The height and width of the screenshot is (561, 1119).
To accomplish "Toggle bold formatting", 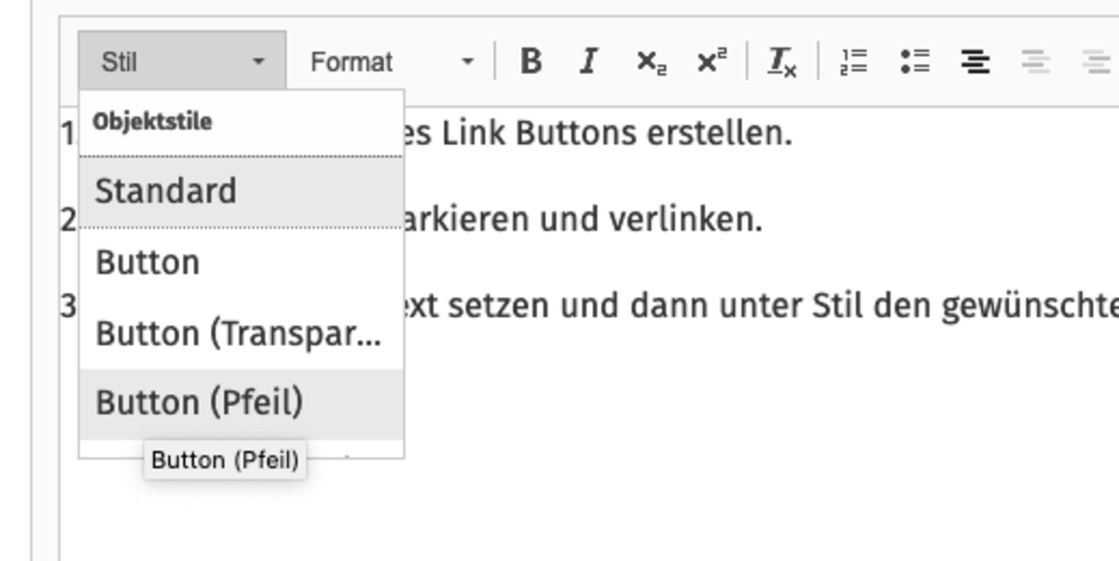I will 531,62.
